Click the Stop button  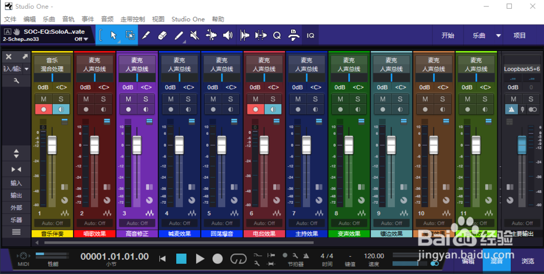[x=181, y=259]
